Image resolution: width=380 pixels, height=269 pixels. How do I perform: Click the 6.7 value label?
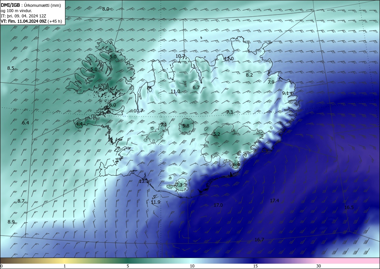tap(196, 88)
